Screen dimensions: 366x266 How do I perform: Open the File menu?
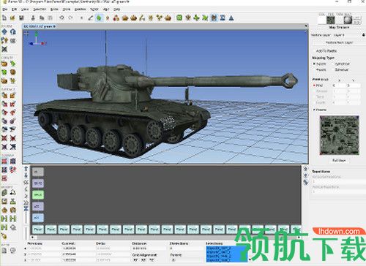point(4,9)
